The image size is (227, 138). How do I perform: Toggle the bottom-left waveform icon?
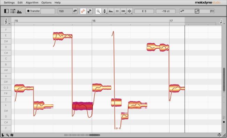click(12, 135)
